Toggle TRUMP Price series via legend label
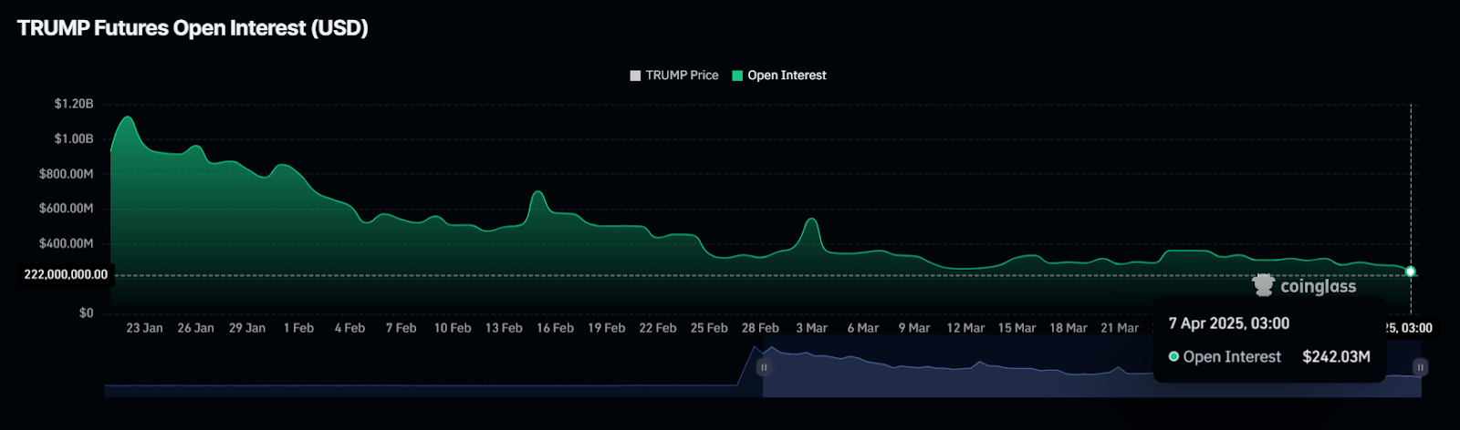Image resolution: width=1460 pixels, height=430 pixels. point(682,76)
